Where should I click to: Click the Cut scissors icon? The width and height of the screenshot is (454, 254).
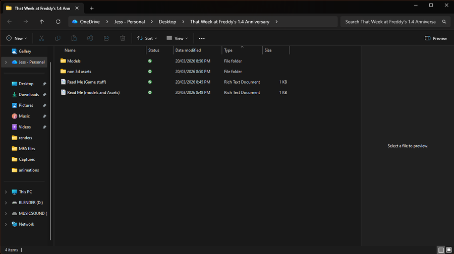click(41, 38)
